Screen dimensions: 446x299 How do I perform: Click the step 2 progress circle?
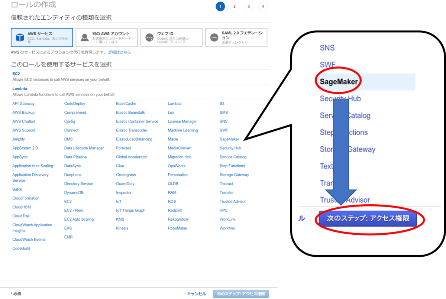[235, 6]
